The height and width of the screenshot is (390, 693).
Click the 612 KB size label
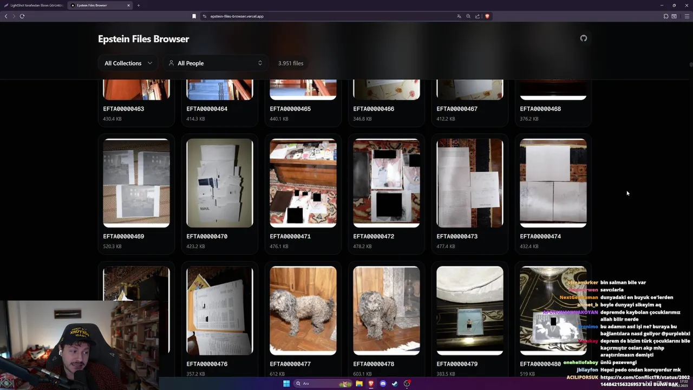(x=277, y=374)
